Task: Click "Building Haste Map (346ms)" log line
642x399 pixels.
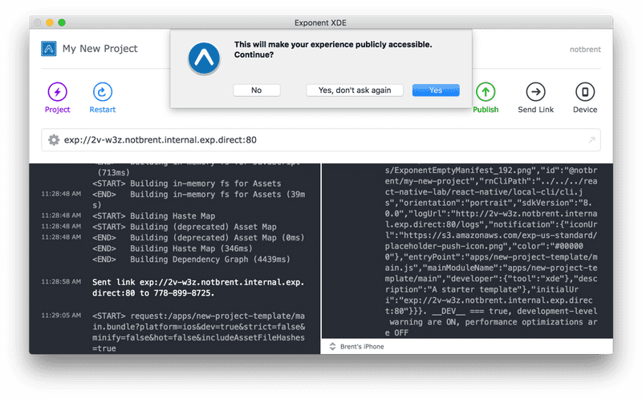Action: [x=173, y=248]
